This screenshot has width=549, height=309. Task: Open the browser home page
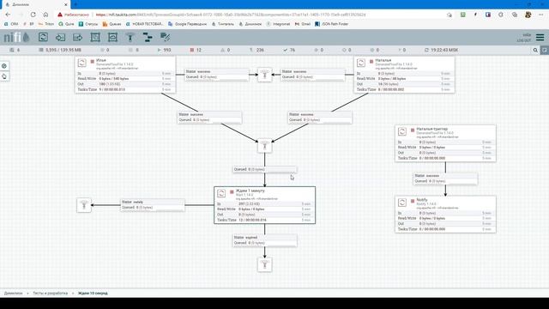(x=45, y=15)
